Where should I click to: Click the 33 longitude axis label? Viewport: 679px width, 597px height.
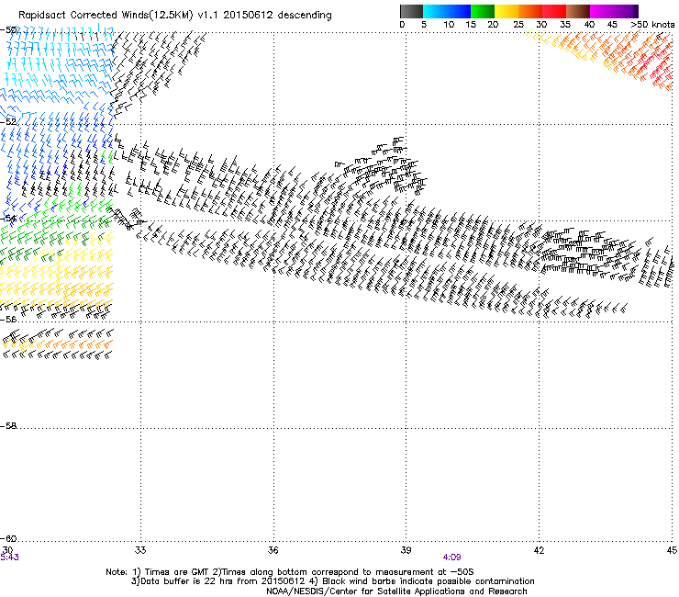[140, 550]
